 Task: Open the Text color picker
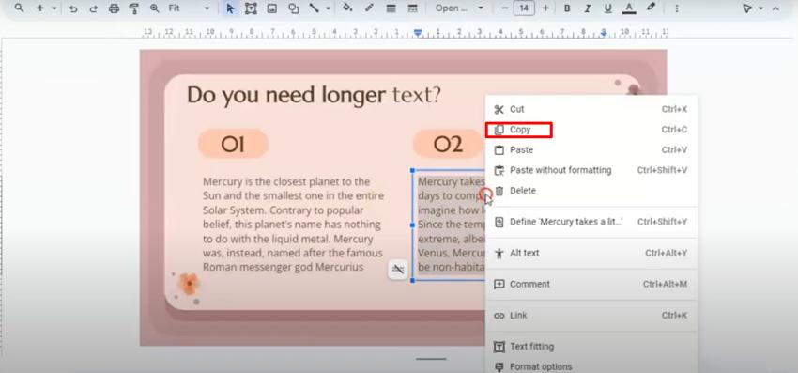[x=629, y=8]
